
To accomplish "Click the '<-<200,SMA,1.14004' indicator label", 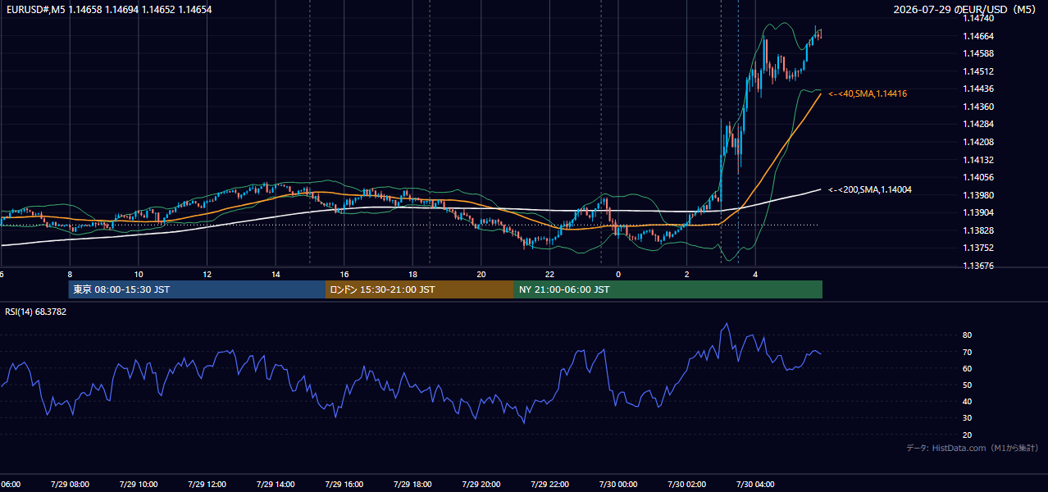I will click(x=870, y=189).
